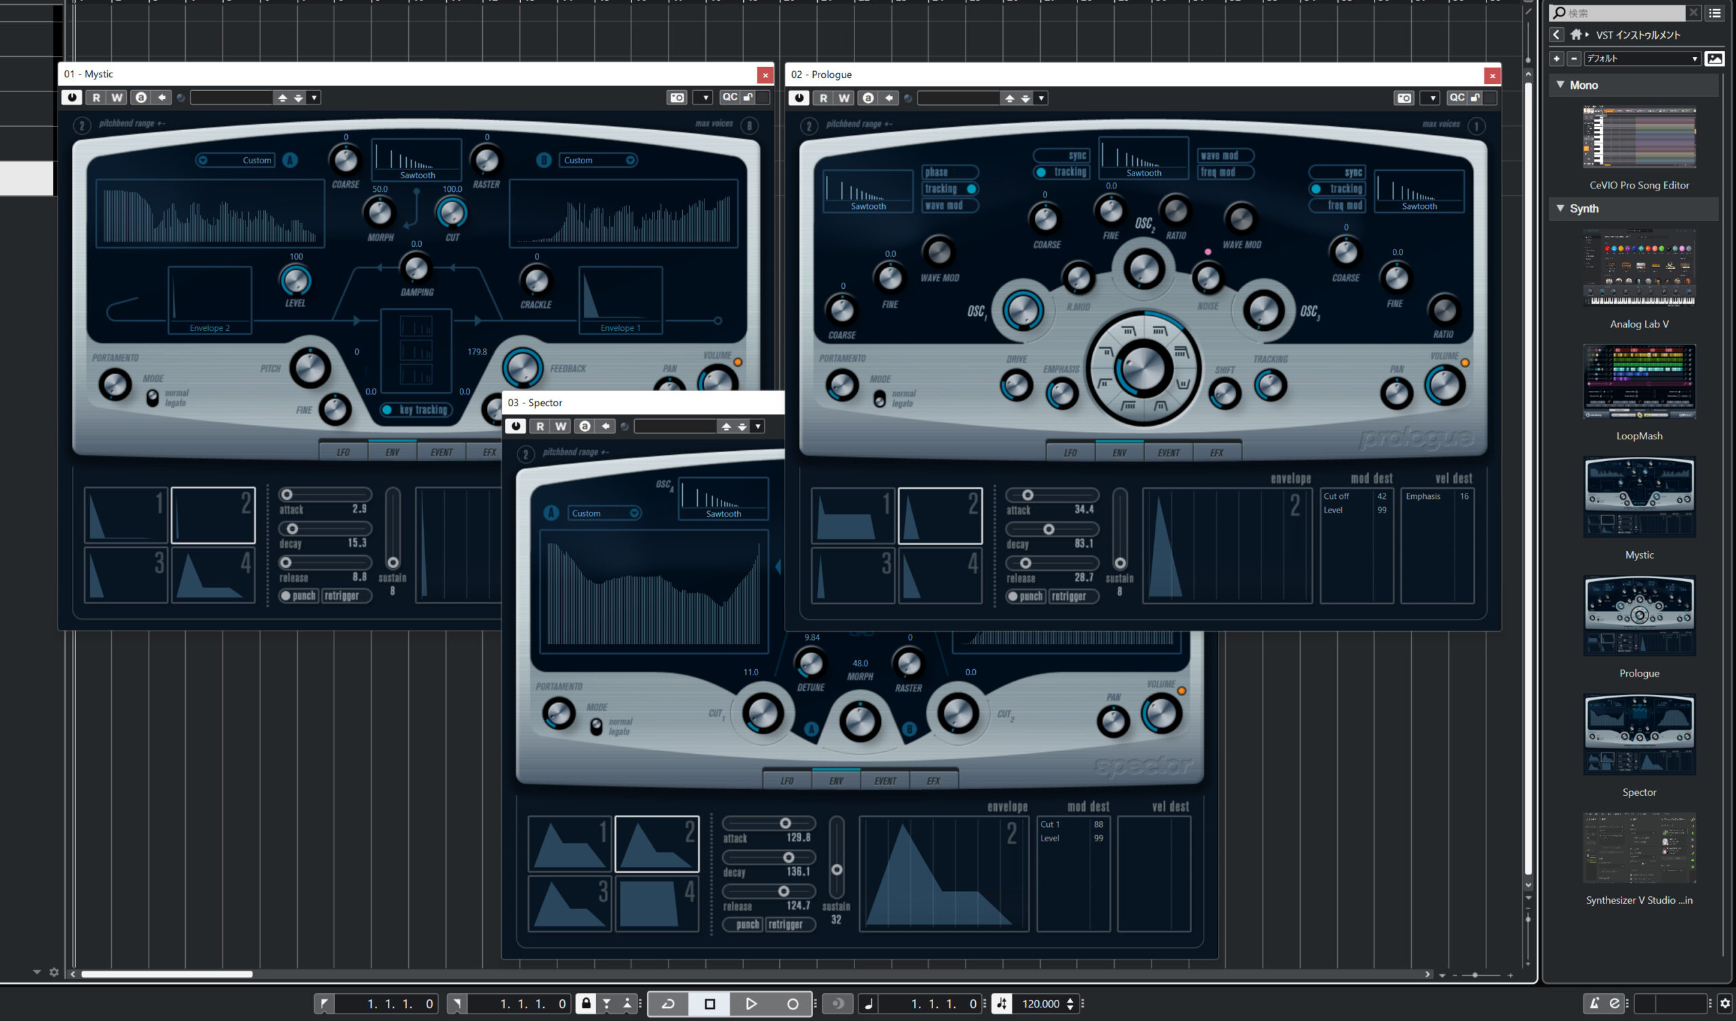1736x1021 pixels.
Task: Click the plus button in instrument browser
Action: [x=1556, y=58]
